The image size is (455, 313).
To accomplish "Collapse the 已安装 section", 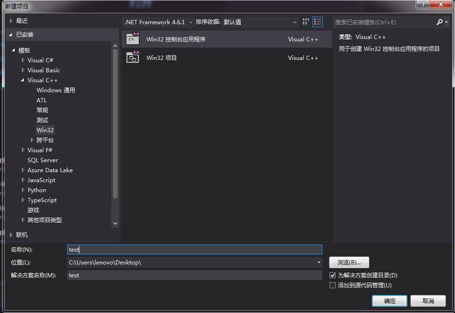I will click(11, 35).
